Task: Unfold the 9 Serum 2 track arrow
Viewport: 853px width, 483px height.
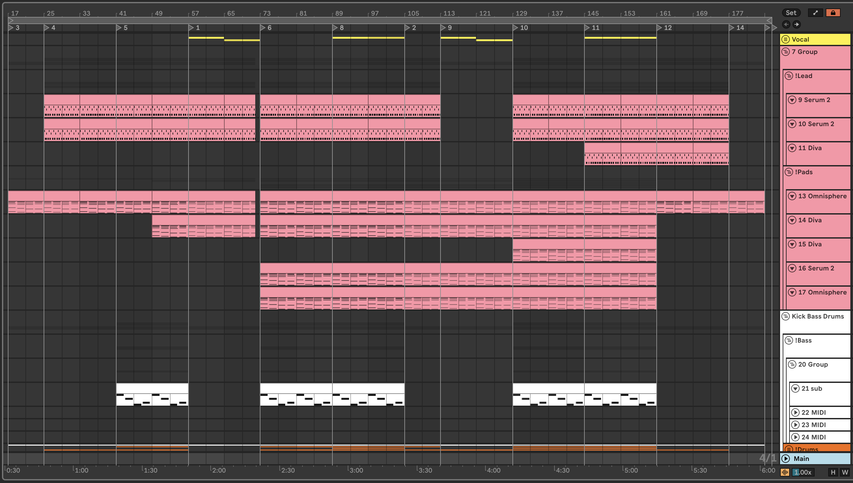Action: coord(792,100)
